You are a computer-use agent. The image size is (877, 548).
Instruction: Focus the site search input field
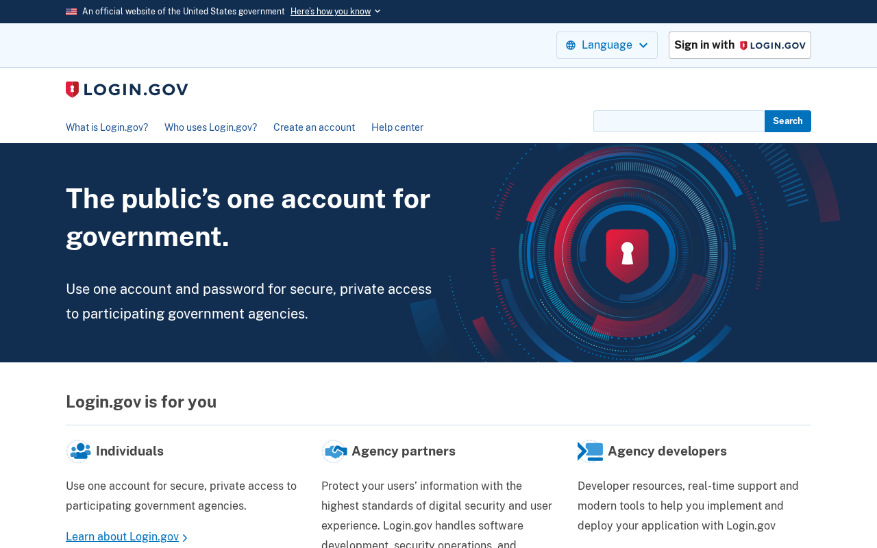coord(679,121)
